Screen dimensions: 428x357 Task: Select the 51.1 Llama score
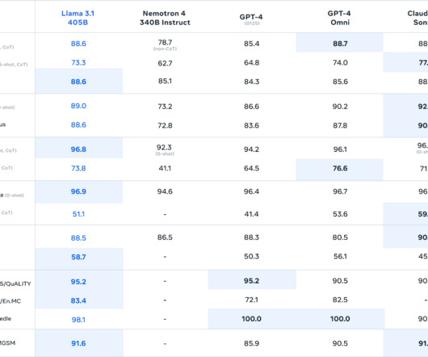tap(78, 214)
